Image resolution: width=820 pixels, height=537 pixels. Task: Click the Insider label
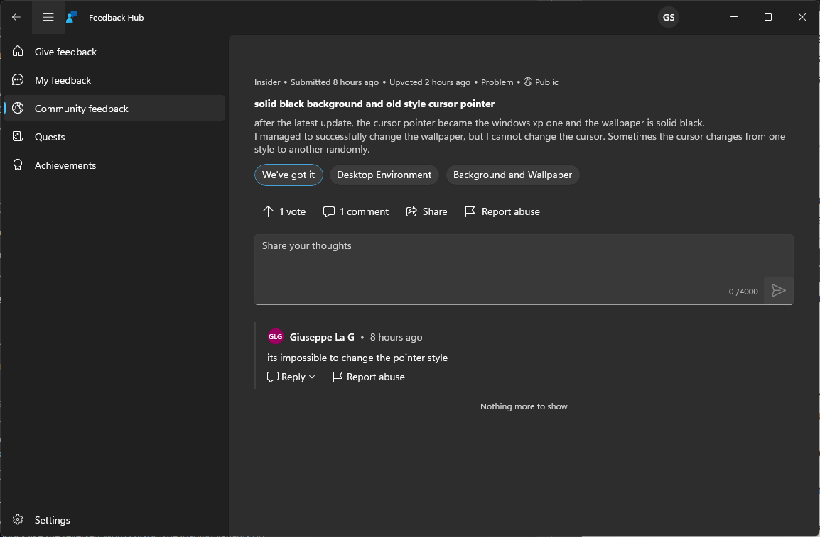coord(267,82)
